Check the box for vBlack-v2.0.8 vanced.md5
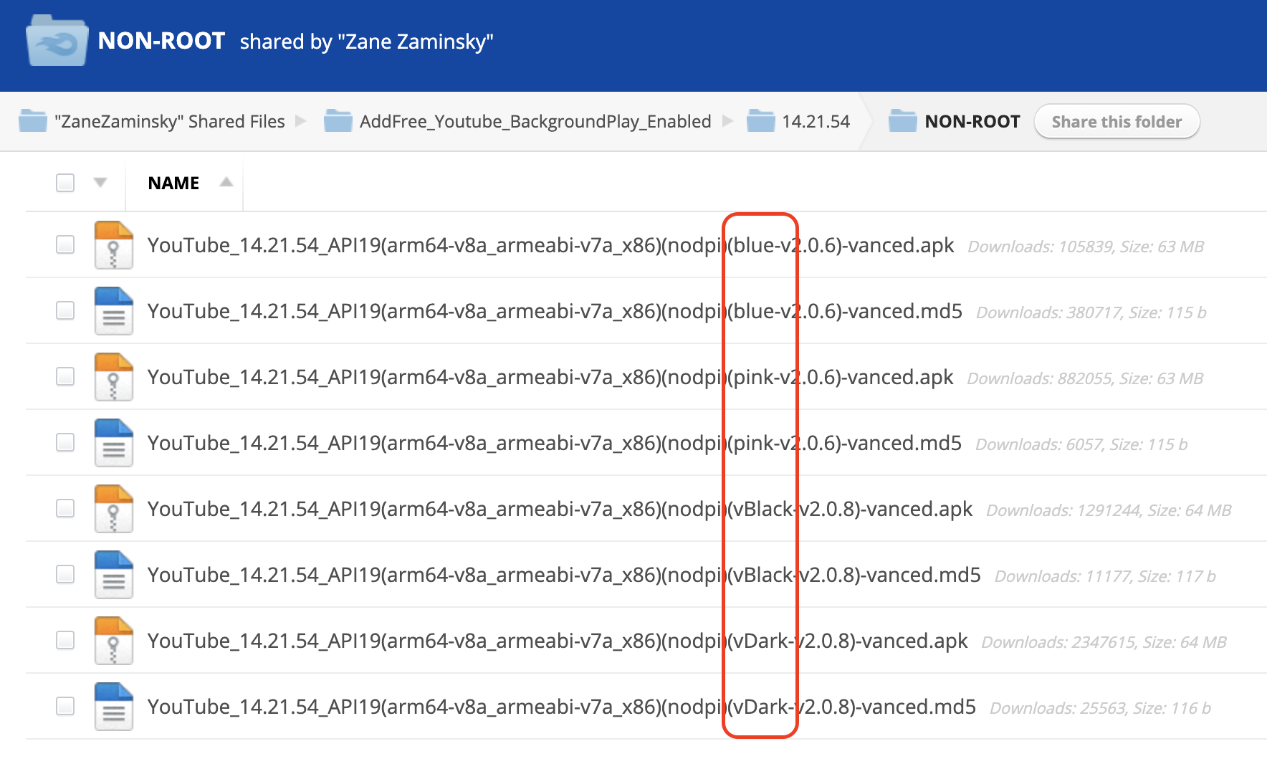Screen dimensions: 1267x764 tap(65, 574)
